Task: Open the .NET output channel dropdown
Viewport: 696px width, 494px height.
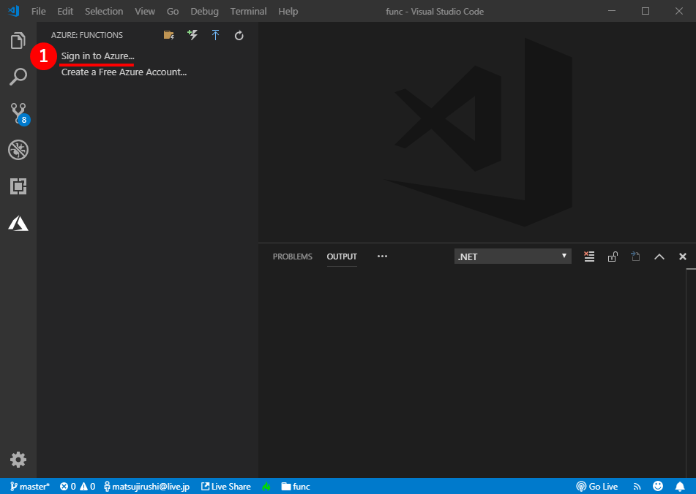Action: click(513, 256)
